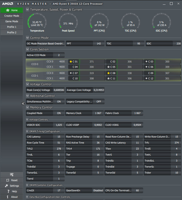The width and height of the screenshot is (182, 200).
Task: Click CPU On-Die Termination value 60
Action: (137, 191)
